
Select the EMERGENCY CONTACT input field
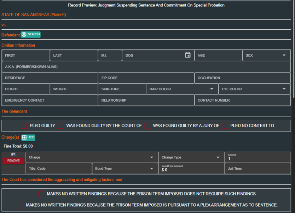point(50,100)
